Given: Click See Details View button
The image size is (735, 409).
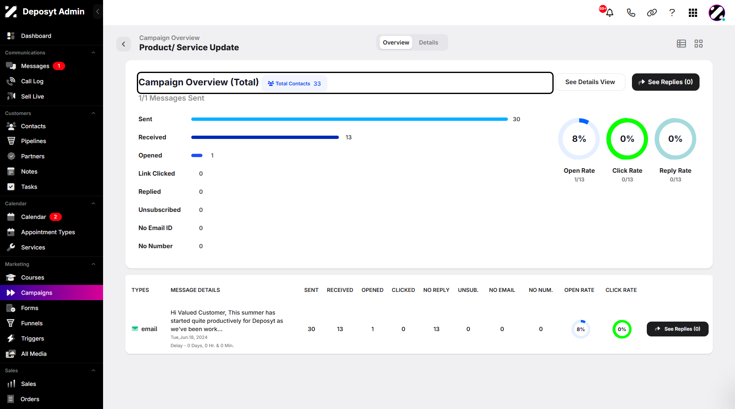Looking at the screenshot, I should [x=590, y=82].
